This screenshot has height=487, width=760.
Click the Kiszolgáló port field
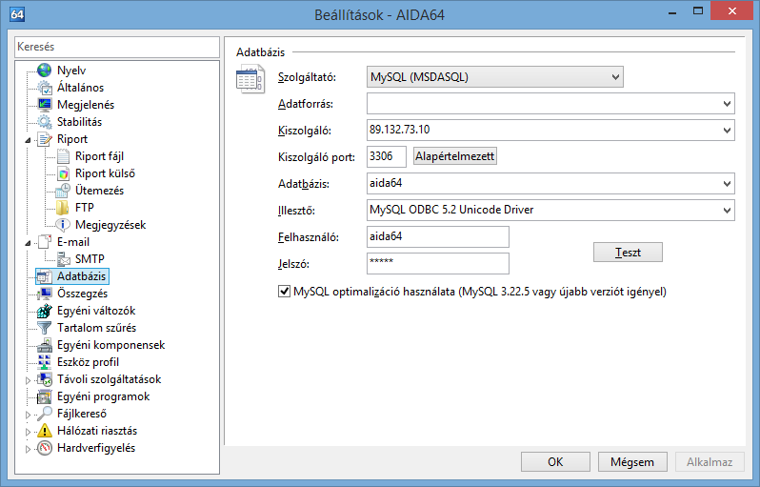point(387,156)
